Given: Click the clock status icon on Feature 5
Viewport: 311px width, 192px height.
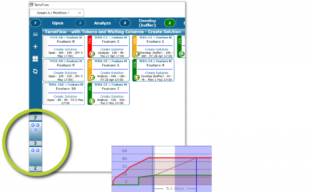Looking at the screenshot, I should click(92, 77).
